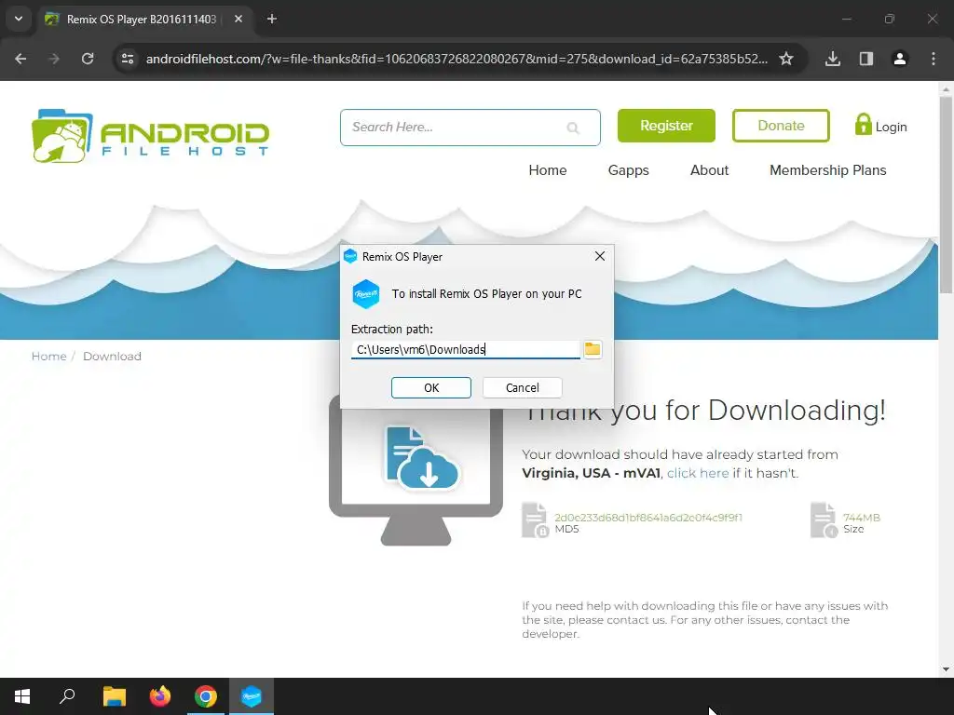The width and height of the screenshot is (954, 715).
Task: Click the browser forward arrow
Action: tap(54, 59)
